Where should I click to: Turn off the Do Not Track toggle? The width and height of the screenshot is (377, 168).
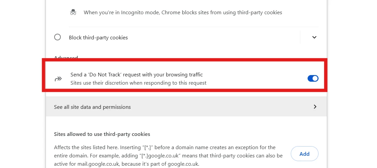(313, 78)
